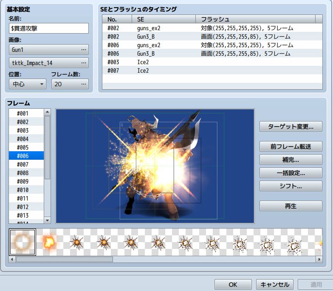
Task: Select #006 Gun3_B timing row
Action: pyautogui.click(x=212, y=54)
